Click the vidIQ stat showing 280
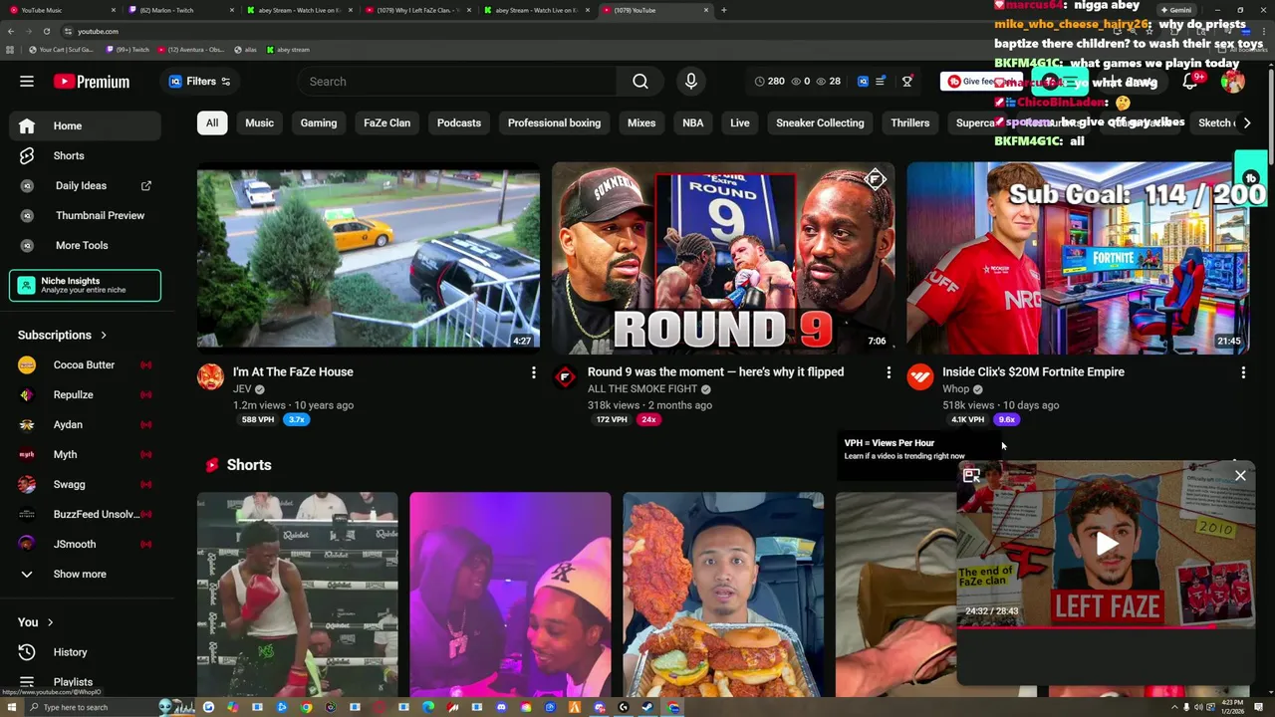This screenshot has height=717, width=1275. pos(769,82)
